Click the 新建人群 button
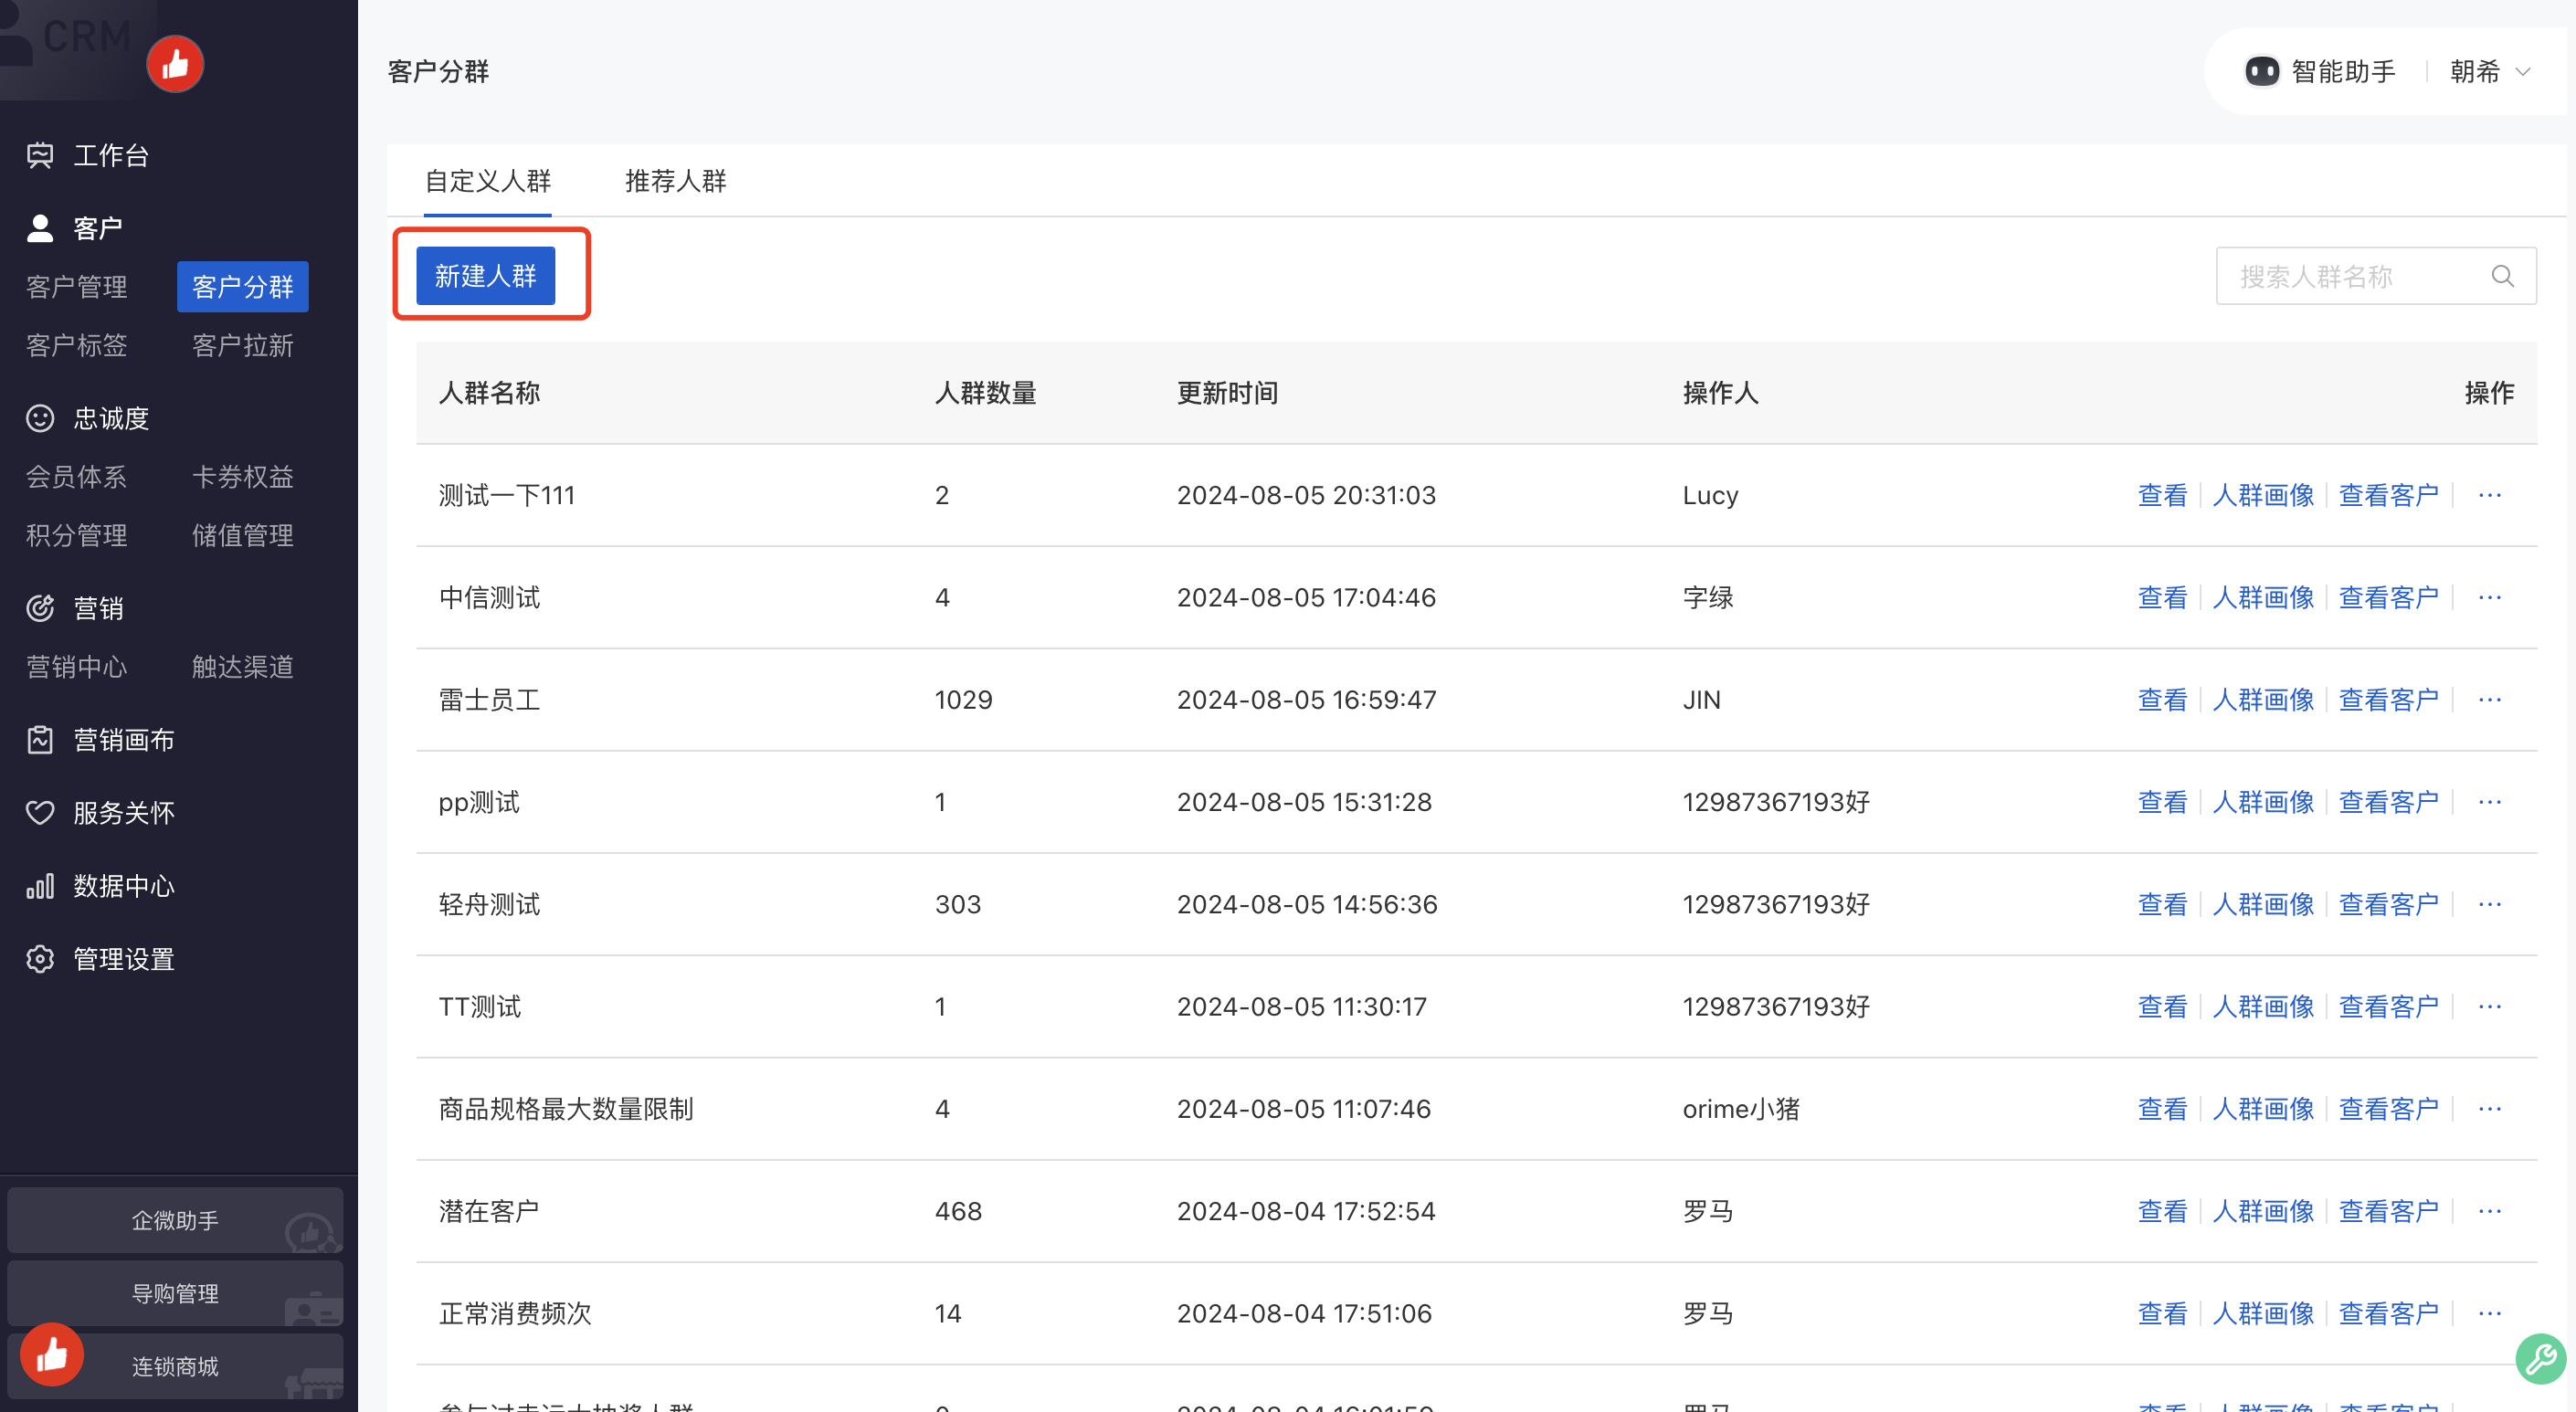The width and height of the screenshot is (2576, 1412). (x=486, y=276)
